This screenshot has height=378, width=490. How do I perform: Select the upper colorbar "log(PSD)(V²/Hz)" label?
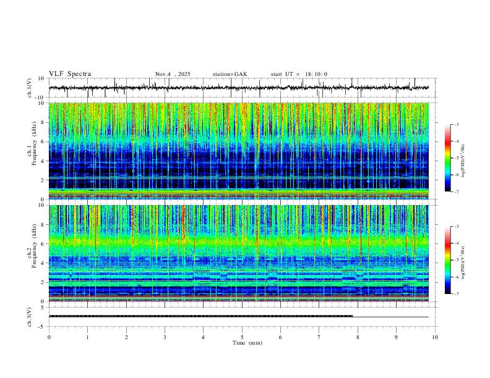coord(463,161)
